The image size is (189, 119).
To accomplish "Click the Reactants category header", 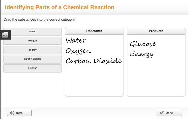I will point(94,31).
